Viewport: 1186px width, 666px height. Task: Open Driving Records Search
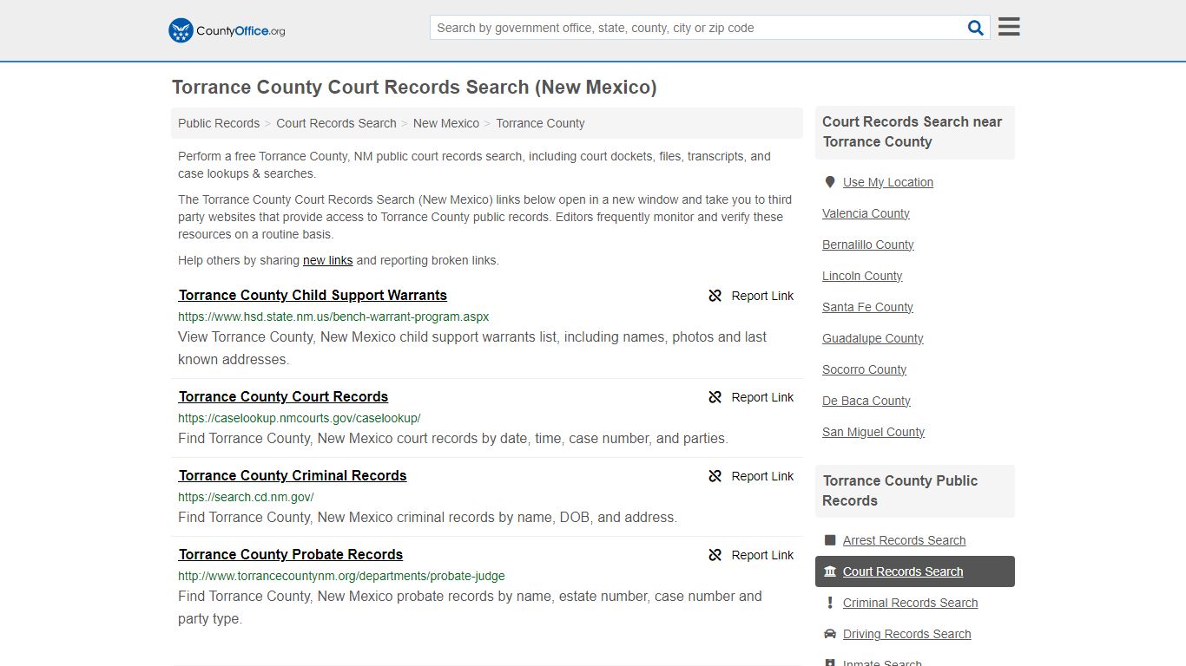906,634
